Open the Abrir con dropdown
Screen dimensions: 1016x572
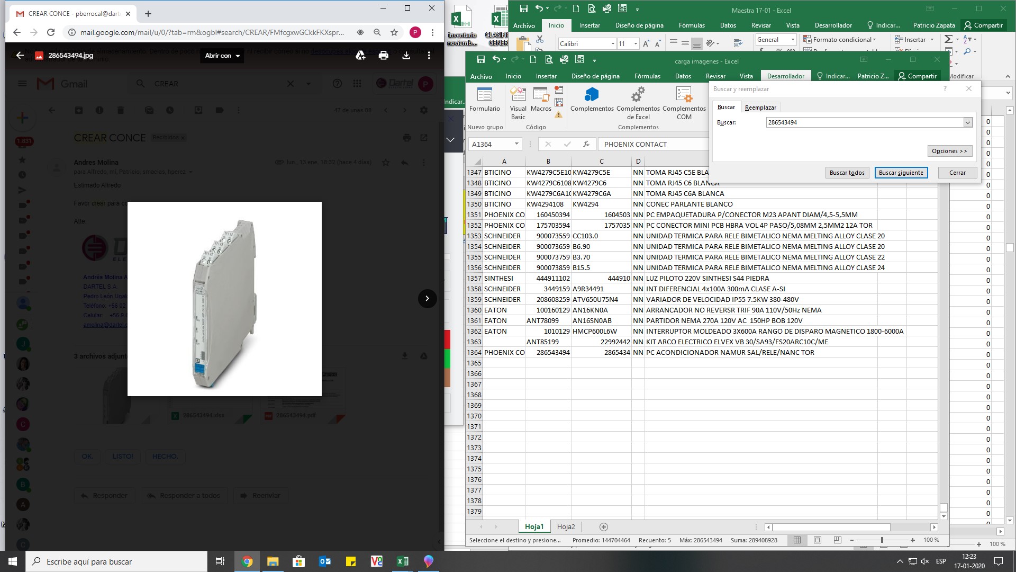pos(222,55)
